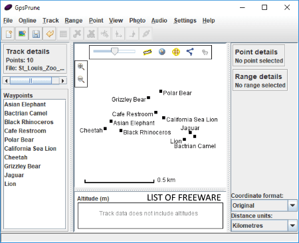The height and width of the screenshot is (243, 299).
Task: Click the altitude profile chart area
Action: 150,216
